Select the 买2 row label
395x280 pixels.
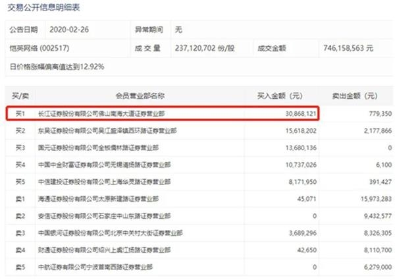(x=20, y=131)
